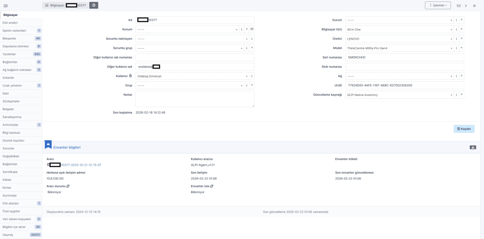Expand the Güncelleme kaynağı dropdown
484x239 pixels.
point(399,94)
